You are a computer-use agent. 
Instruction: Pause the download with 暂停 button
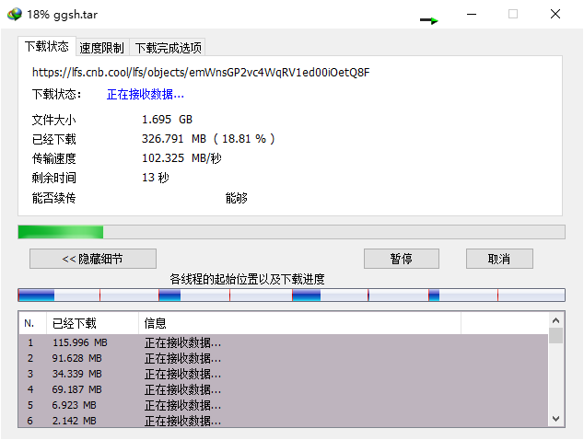401,259
